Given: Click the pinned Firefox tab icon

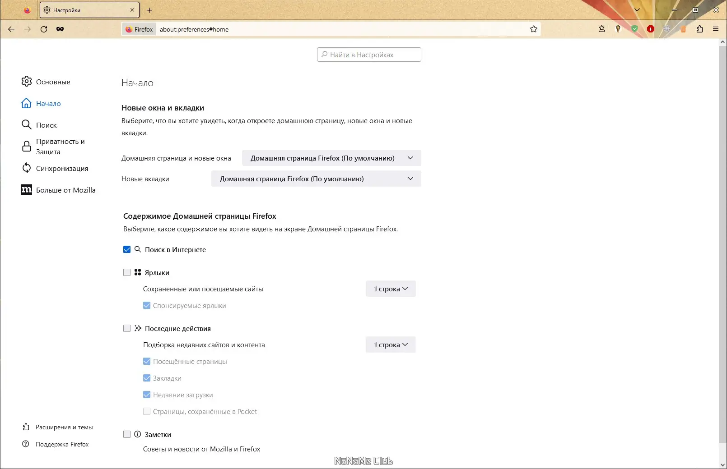Looking at the screenshot, I should 27,10.
